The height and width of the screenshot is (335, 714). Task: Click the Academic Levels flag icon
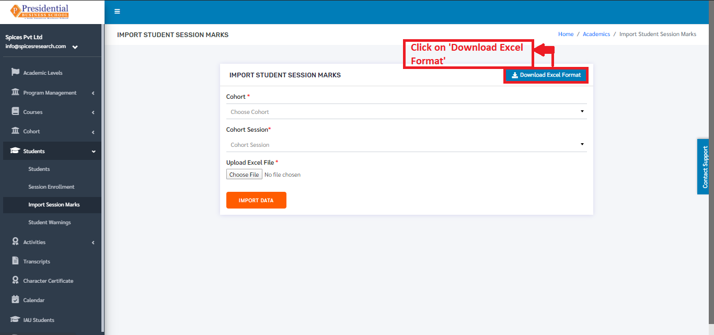15,72
